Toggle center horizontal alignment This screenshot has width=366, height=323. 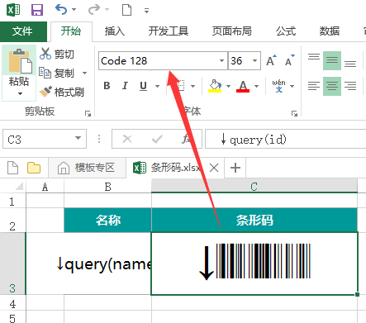point(332,86)
